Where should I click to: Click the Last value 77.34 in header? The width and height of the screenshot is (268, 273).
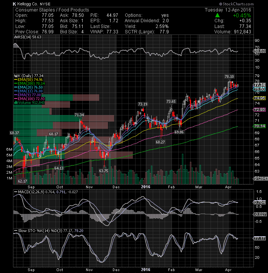(245, 26)
